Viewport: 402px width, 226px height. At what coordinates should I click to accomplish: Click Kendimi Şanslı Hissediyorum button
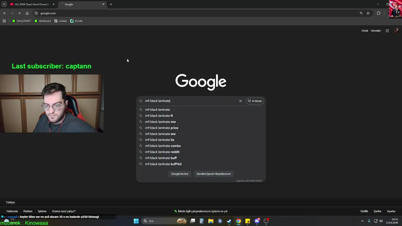click(x=214, y=174)
